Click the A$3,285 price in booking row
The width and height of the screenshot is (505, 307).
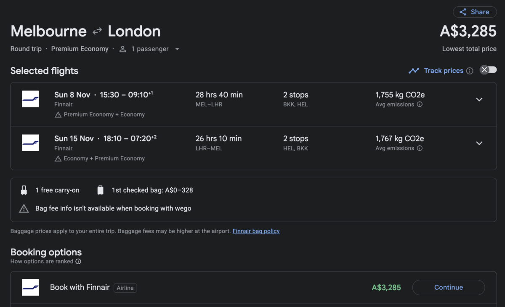tap(386, 288)
